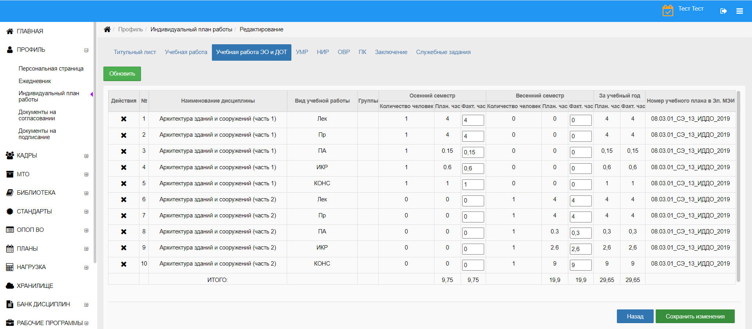
Task: Click the table vertical scrollbar
Action: [738, 186]
